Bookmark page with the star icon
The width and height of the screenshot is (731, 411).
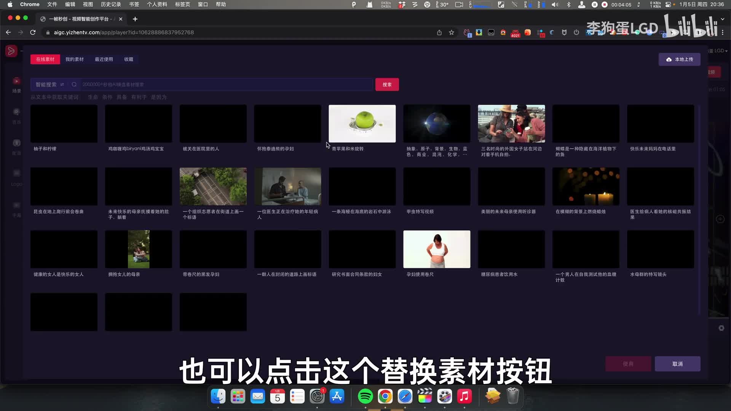(452, 33)
